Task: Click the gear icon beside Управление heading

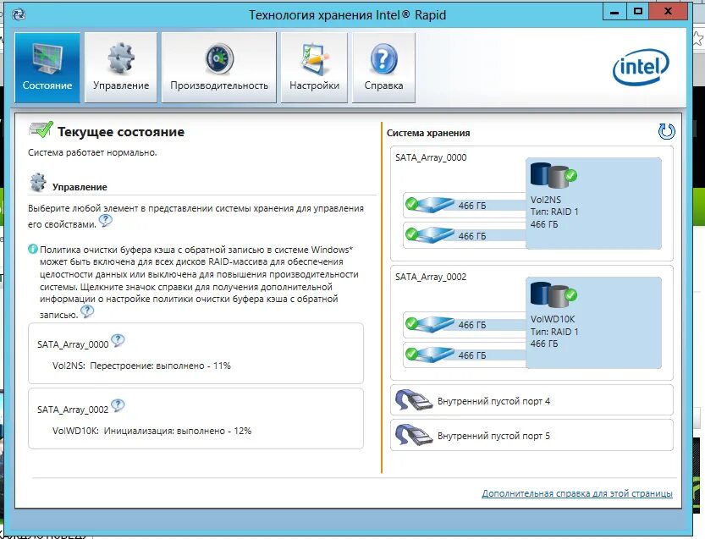Action: [38, 182]
